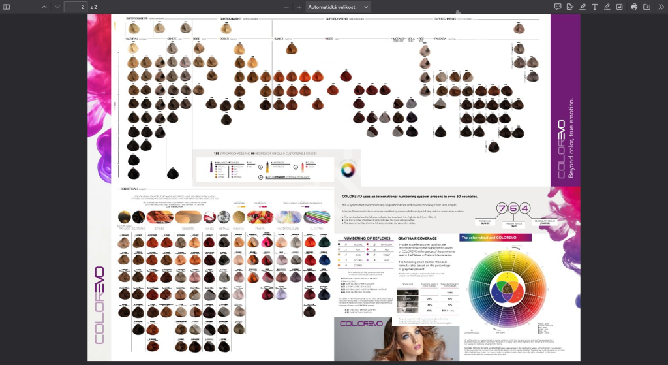The width and height of the screenshot is (668, 365).
Task: Zoom out using the minus button
Action: [286, 7]
